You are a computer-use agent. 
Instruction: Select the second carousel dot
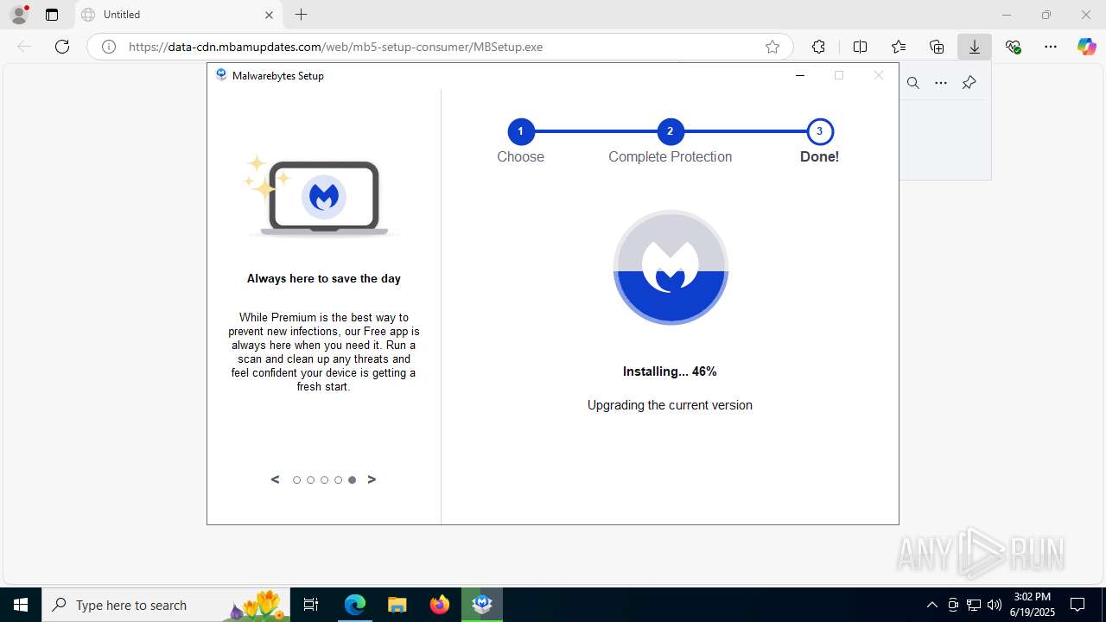coord(310,480)
